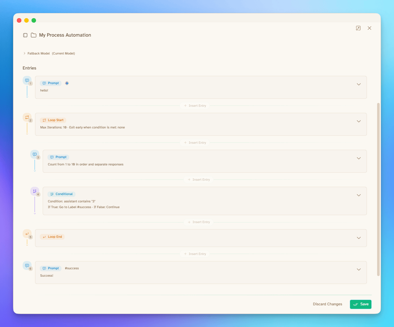Click Count from 1 to 10 text
The width and height of the screenshot is (394, 327).
tap(86, 164)
